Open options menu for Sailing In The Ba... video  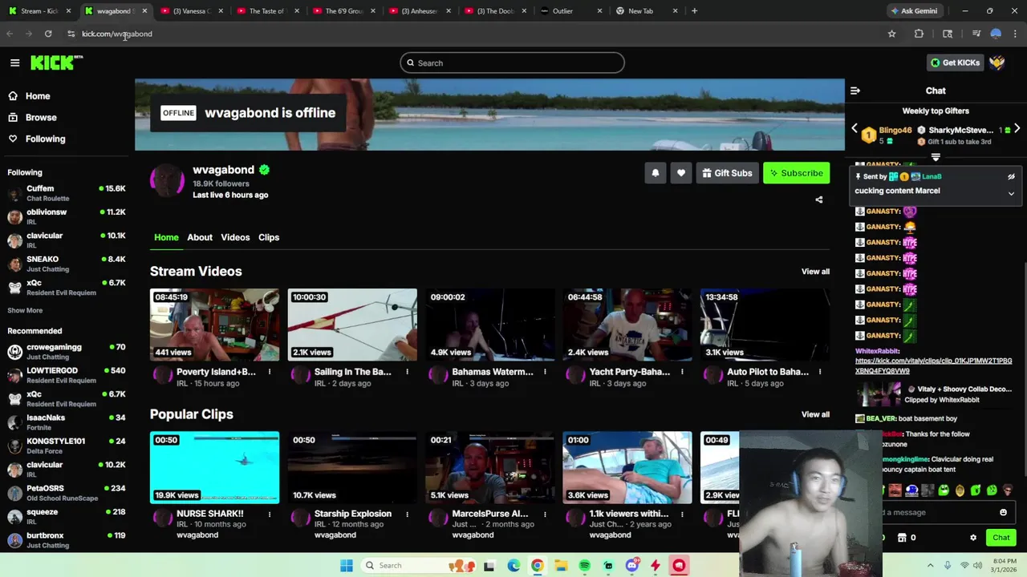[407, 372]
